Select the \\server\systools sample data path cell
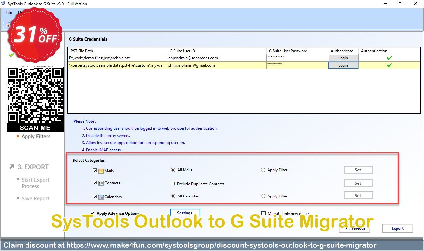Screen dimensions: 424x251 [118, 65]
